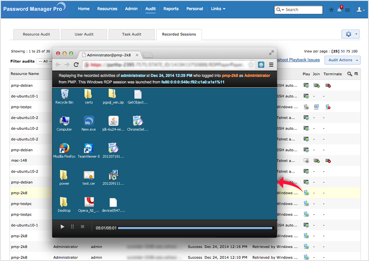Click Join session icon for mac-148 row
Viewport: 369px width, 261px height.
[x=316, y=161]
